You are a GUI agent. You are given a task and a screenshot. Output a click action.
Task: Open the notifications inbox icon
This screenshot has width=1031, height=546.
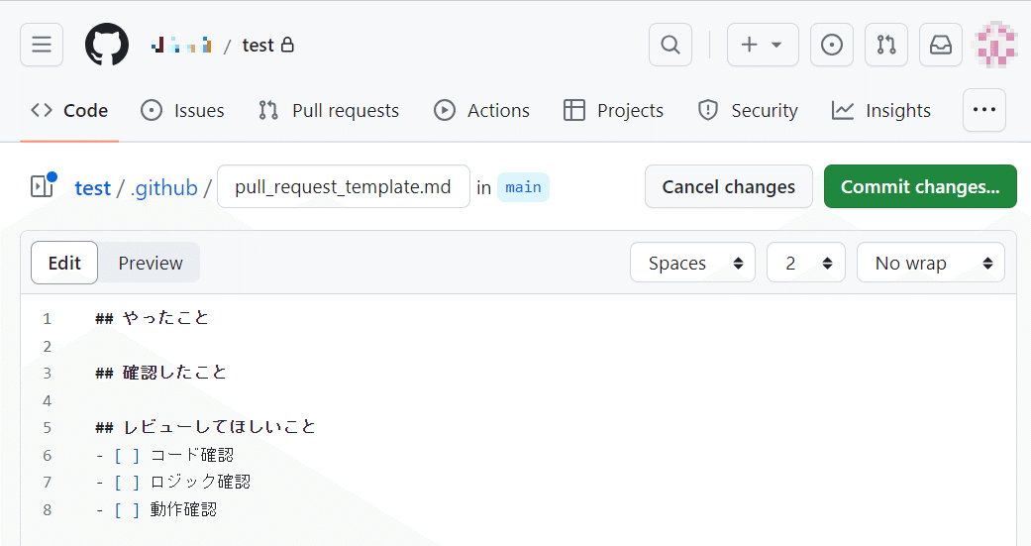coord(941,45)
